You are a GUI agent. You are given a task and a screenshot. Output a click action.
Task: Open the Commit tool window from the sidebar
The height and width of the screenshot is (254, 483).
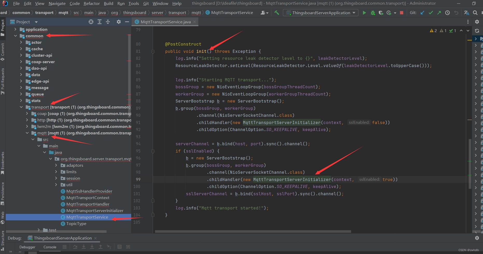coord(3,52)
